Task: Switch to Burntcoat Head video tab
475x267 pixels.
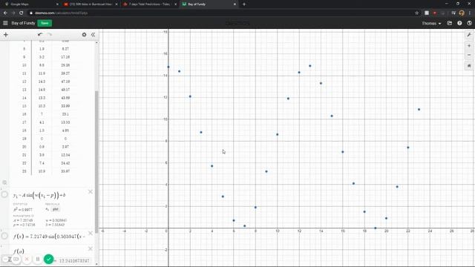Action: click(90, 4)
